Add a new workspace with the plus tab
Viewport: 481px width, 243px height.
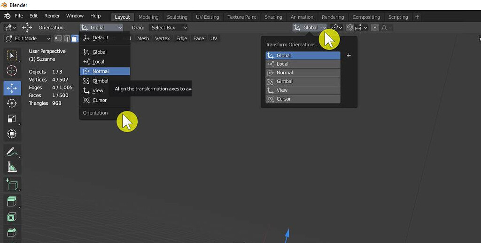(417, 17)
